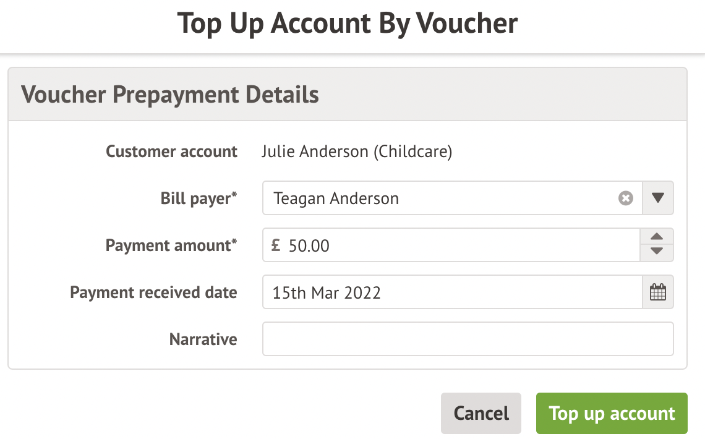Click the Payment received date label
Image resolution: width=705 pixels, height=439 pixels.
click(x=153, y=292)
